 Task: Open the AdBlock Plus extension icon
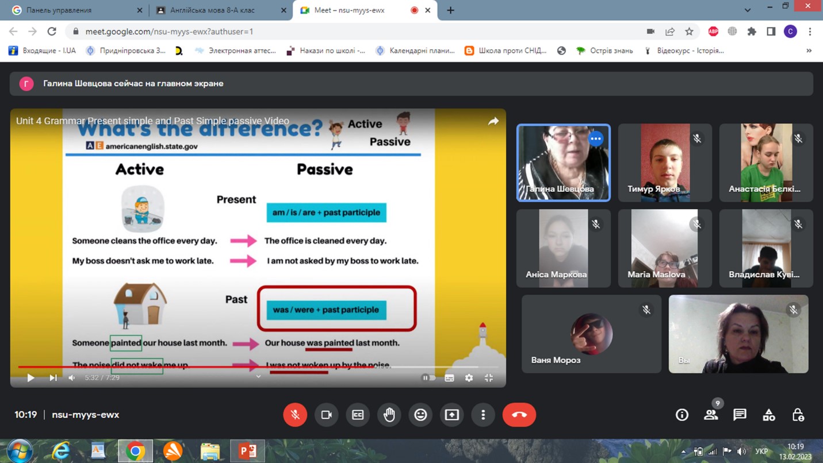tap(713, 32)
